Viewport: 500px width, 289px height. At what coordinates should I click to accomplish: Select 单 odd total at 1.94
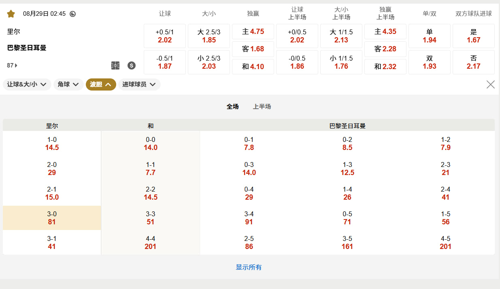(x=430, y=36)
